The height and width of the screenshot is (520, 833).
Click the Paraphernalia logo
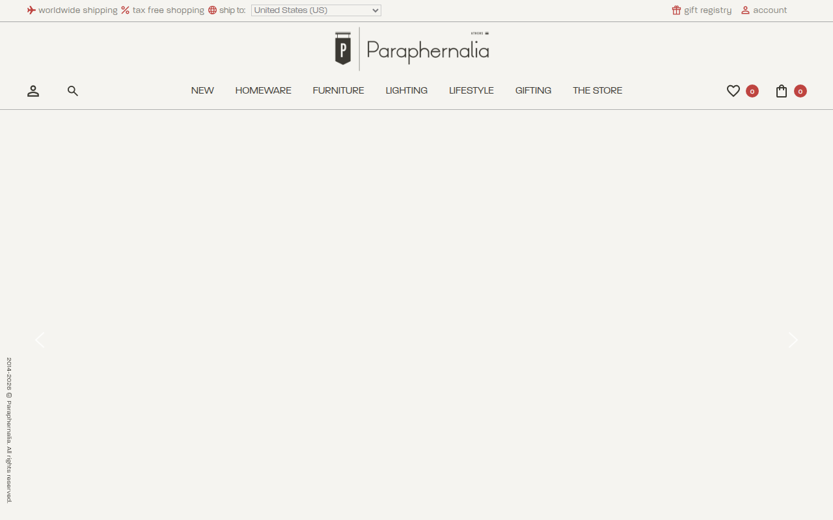[412, 49]
